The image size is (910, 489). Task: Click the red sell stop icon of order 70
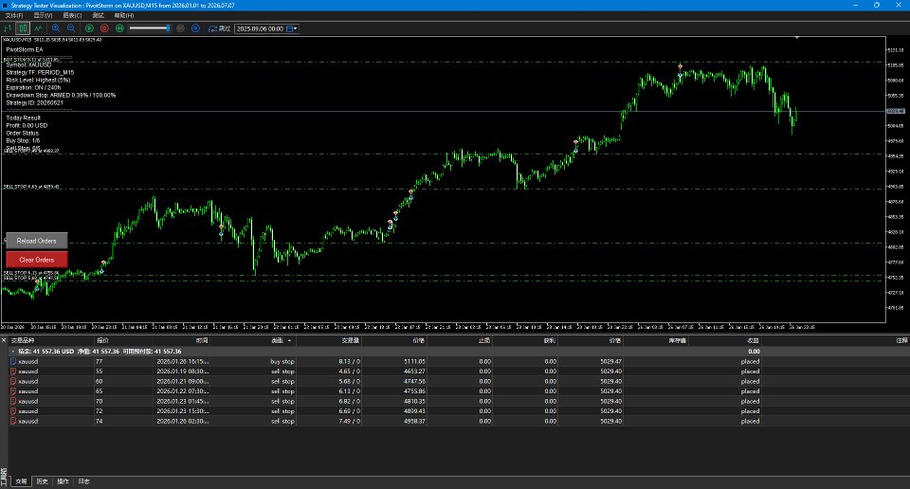pyautogui.click(x=13, y=401)
